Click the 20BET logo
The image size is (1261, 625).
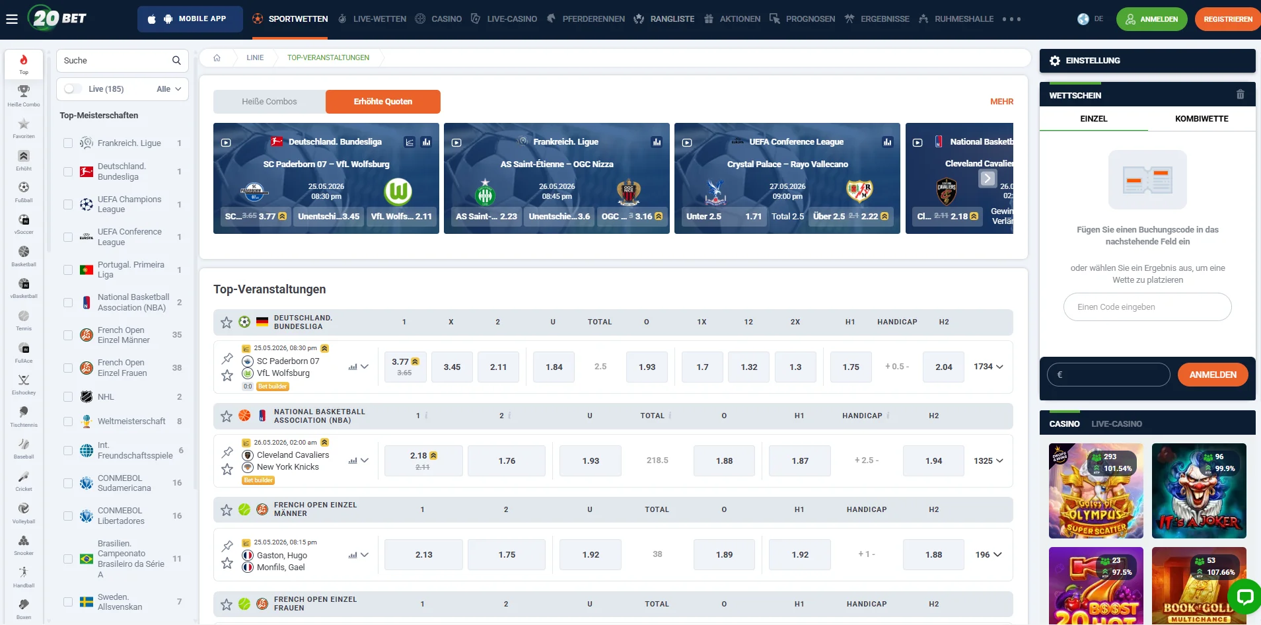tap(58, 18)
